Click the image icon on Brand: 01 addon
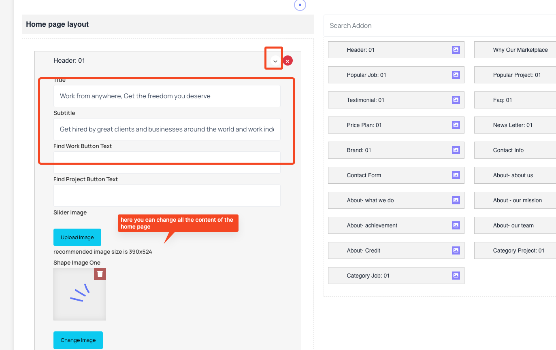 coord(456,150)
